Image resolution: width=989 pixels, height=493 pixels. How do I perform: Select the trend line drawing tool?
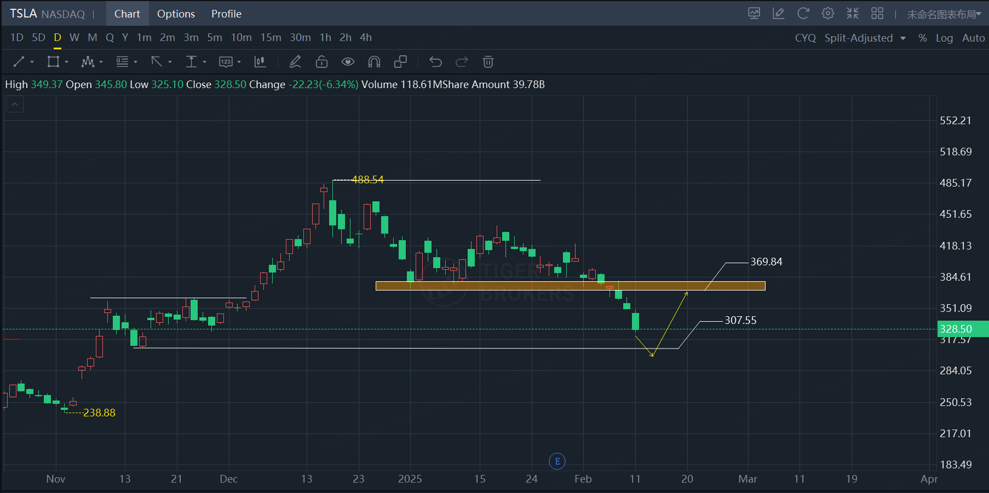pos(19,62)
